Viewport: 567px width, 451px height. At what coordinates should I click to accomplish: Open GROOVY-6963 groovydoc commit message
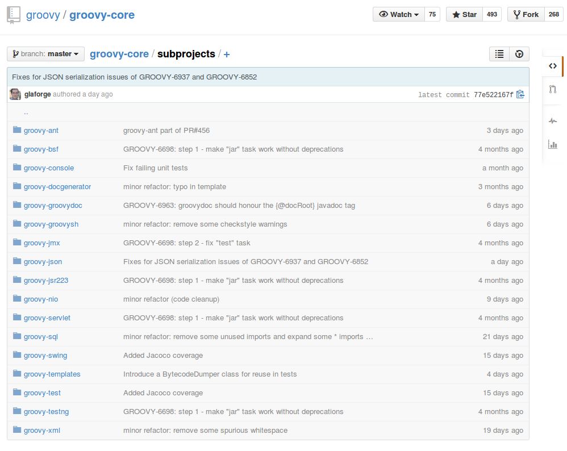[239, 206]
